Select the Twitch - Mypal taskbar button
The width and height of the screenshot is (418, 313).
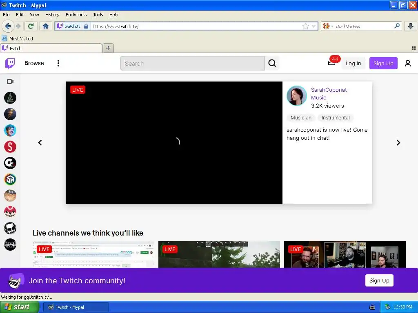(76, 307)
